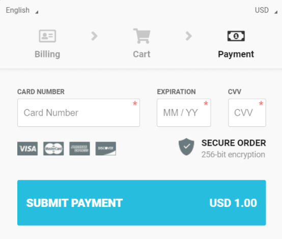The height and width of the screenshot is (239, 282).
Task: Focus the MM / YY expiration field
Action: [184, 113]
